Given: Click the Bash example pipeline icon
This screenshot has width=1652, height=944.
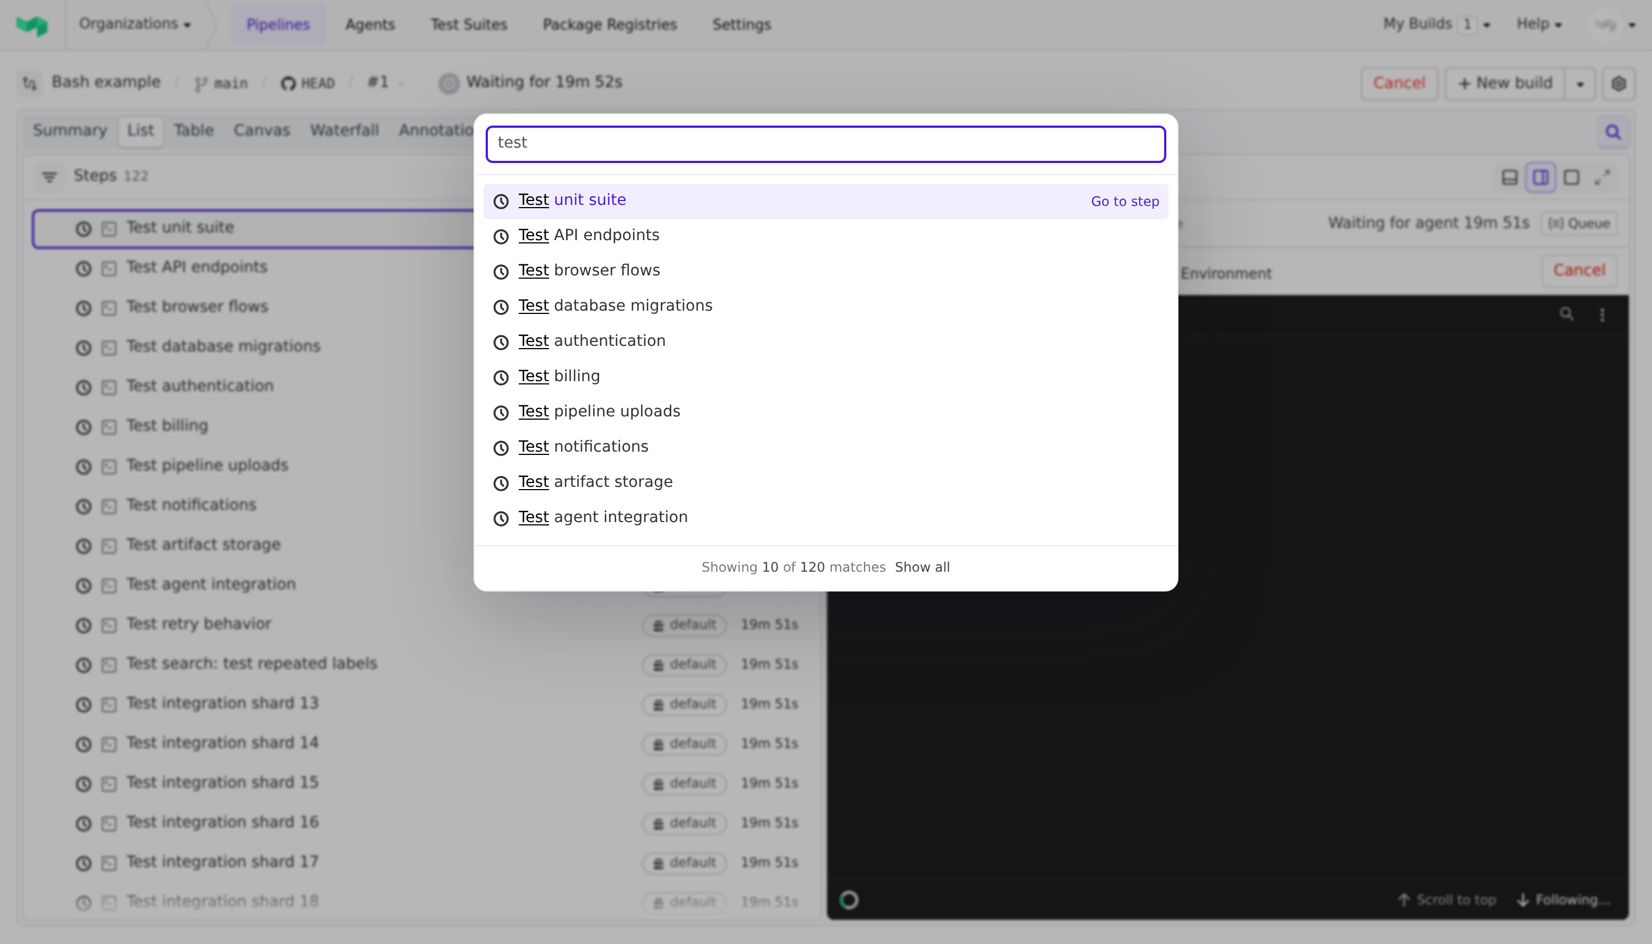Looking at the screenshot, I should [30, 83].
